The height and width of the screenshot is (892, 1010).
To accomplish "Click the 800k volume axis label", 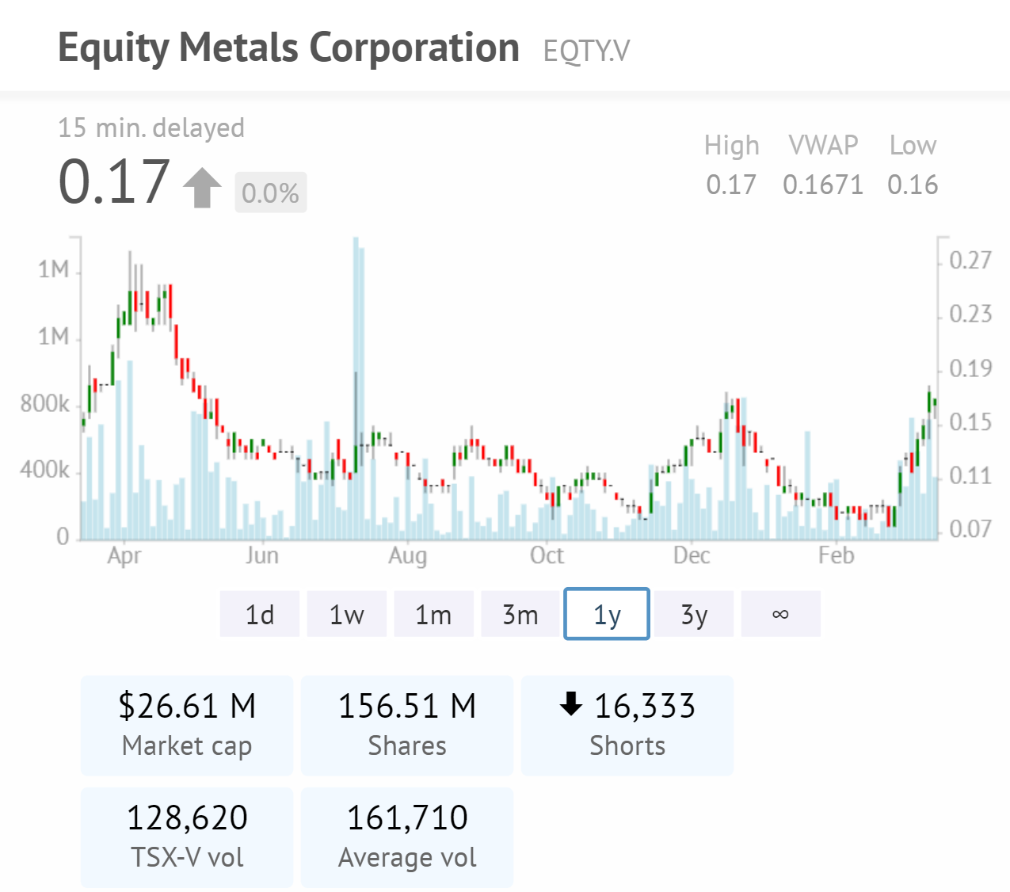I will 45,404.
